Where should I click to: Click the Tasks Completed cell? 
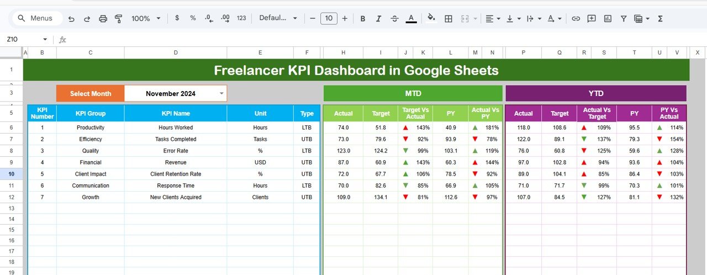[176, 139]
